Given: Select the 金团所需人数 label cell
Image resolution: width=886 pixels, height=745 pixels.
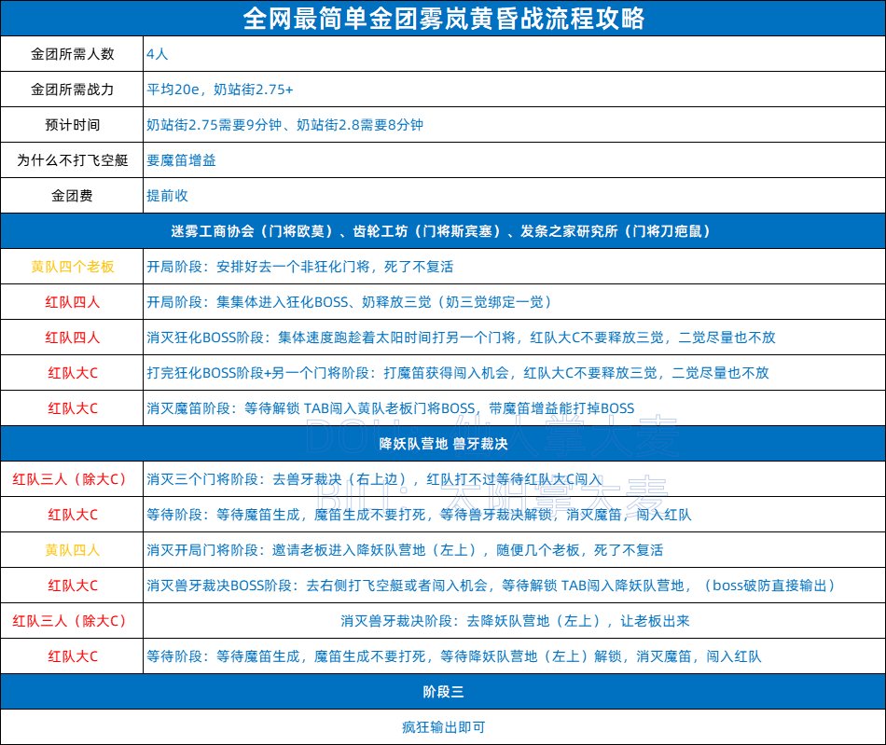Looking at the screenshot, I should (72, 54).
